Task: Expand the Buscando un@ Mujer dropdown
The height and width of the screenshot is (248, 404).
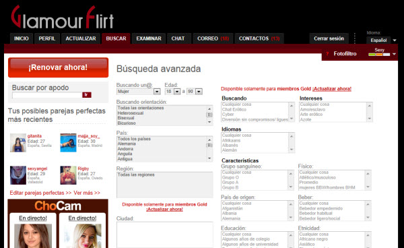Action: pyautogui.click(x=157, y=92)
